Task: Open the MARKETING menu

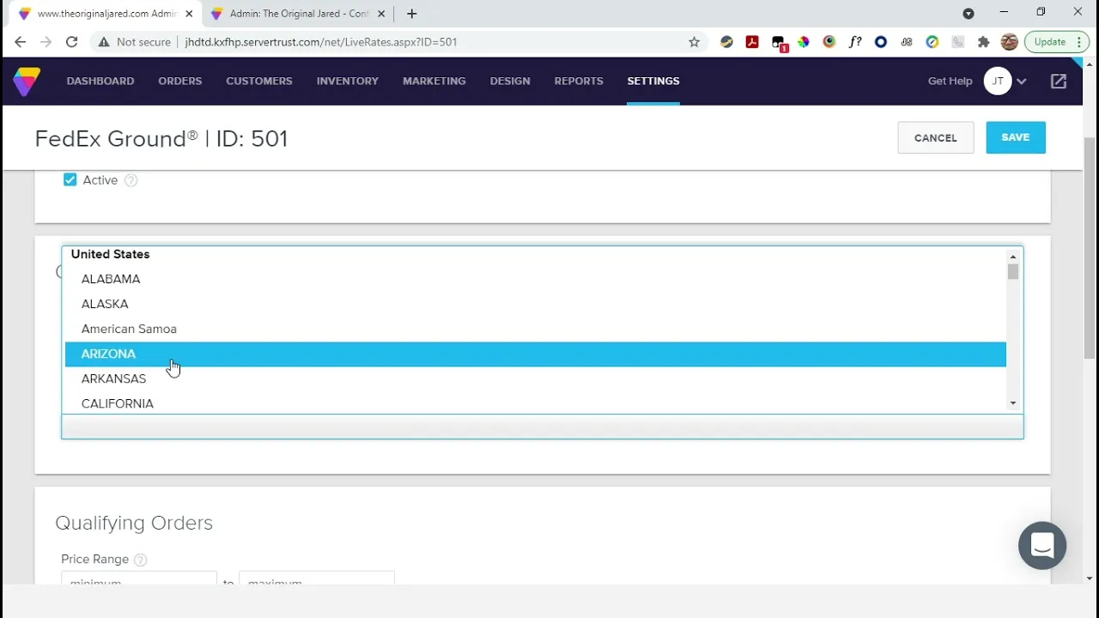Action: point(434,81)
